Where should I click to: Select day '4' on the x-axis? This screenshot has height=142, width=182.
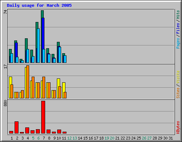[x=28, y=138]
